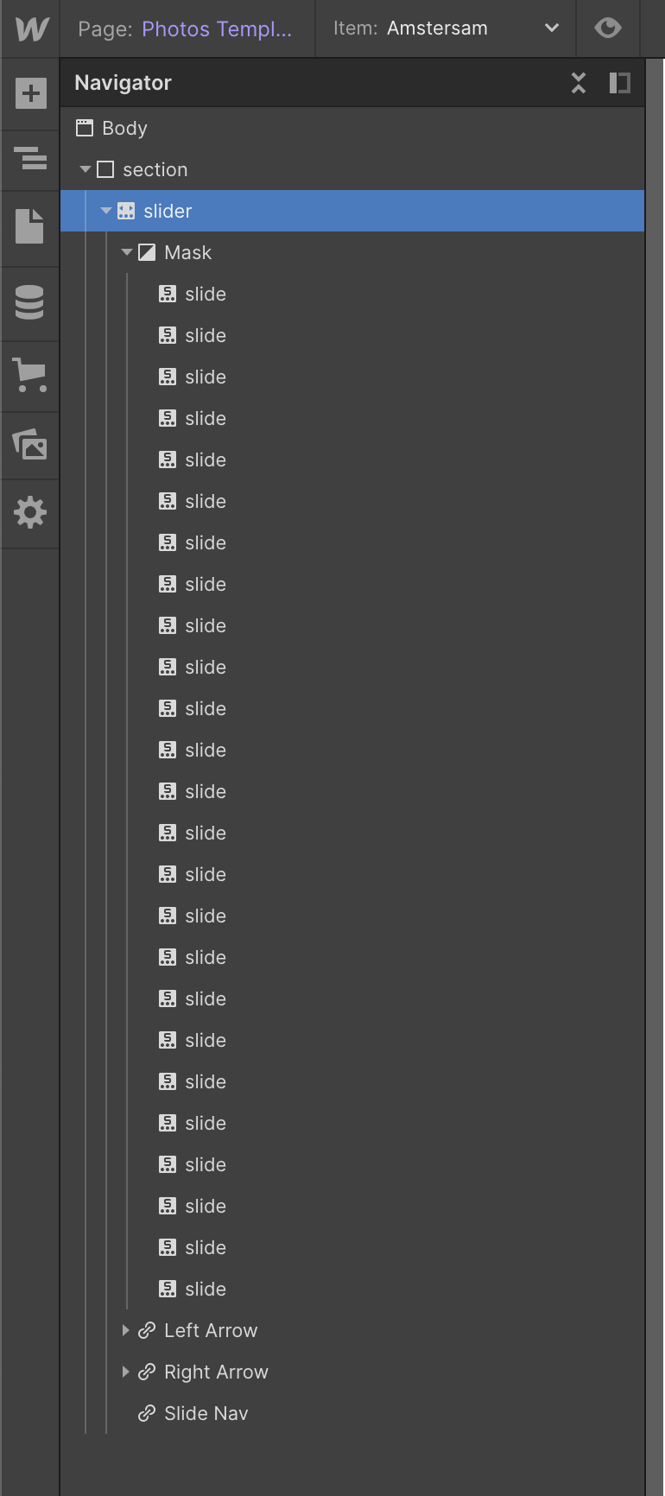This screenshot has width=665, height=1496.
Task: Close the Navigator panel with the X icon
Action: click(578, 83)
